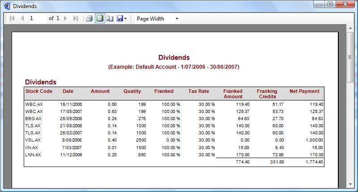Click the date 26/02/2007

click(x=71, y=133)
